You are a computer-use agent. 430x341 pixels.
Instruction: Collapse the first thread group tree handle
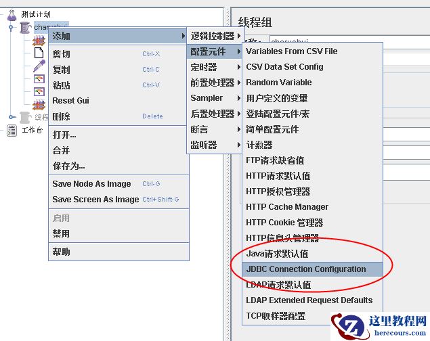point(11,28)
